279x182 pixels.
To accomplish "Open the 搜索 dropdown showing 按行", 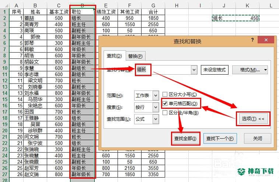I will point(156,107).
